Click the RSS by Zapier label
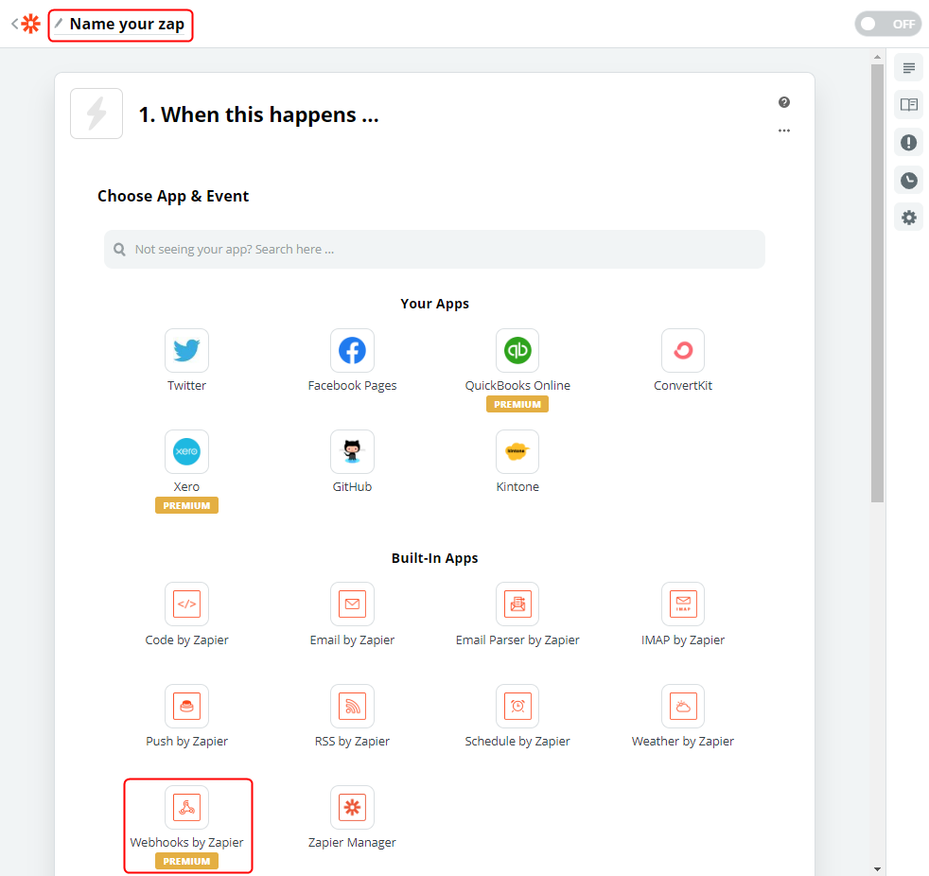This screenshot has width=929, height=876. (352, 742)
